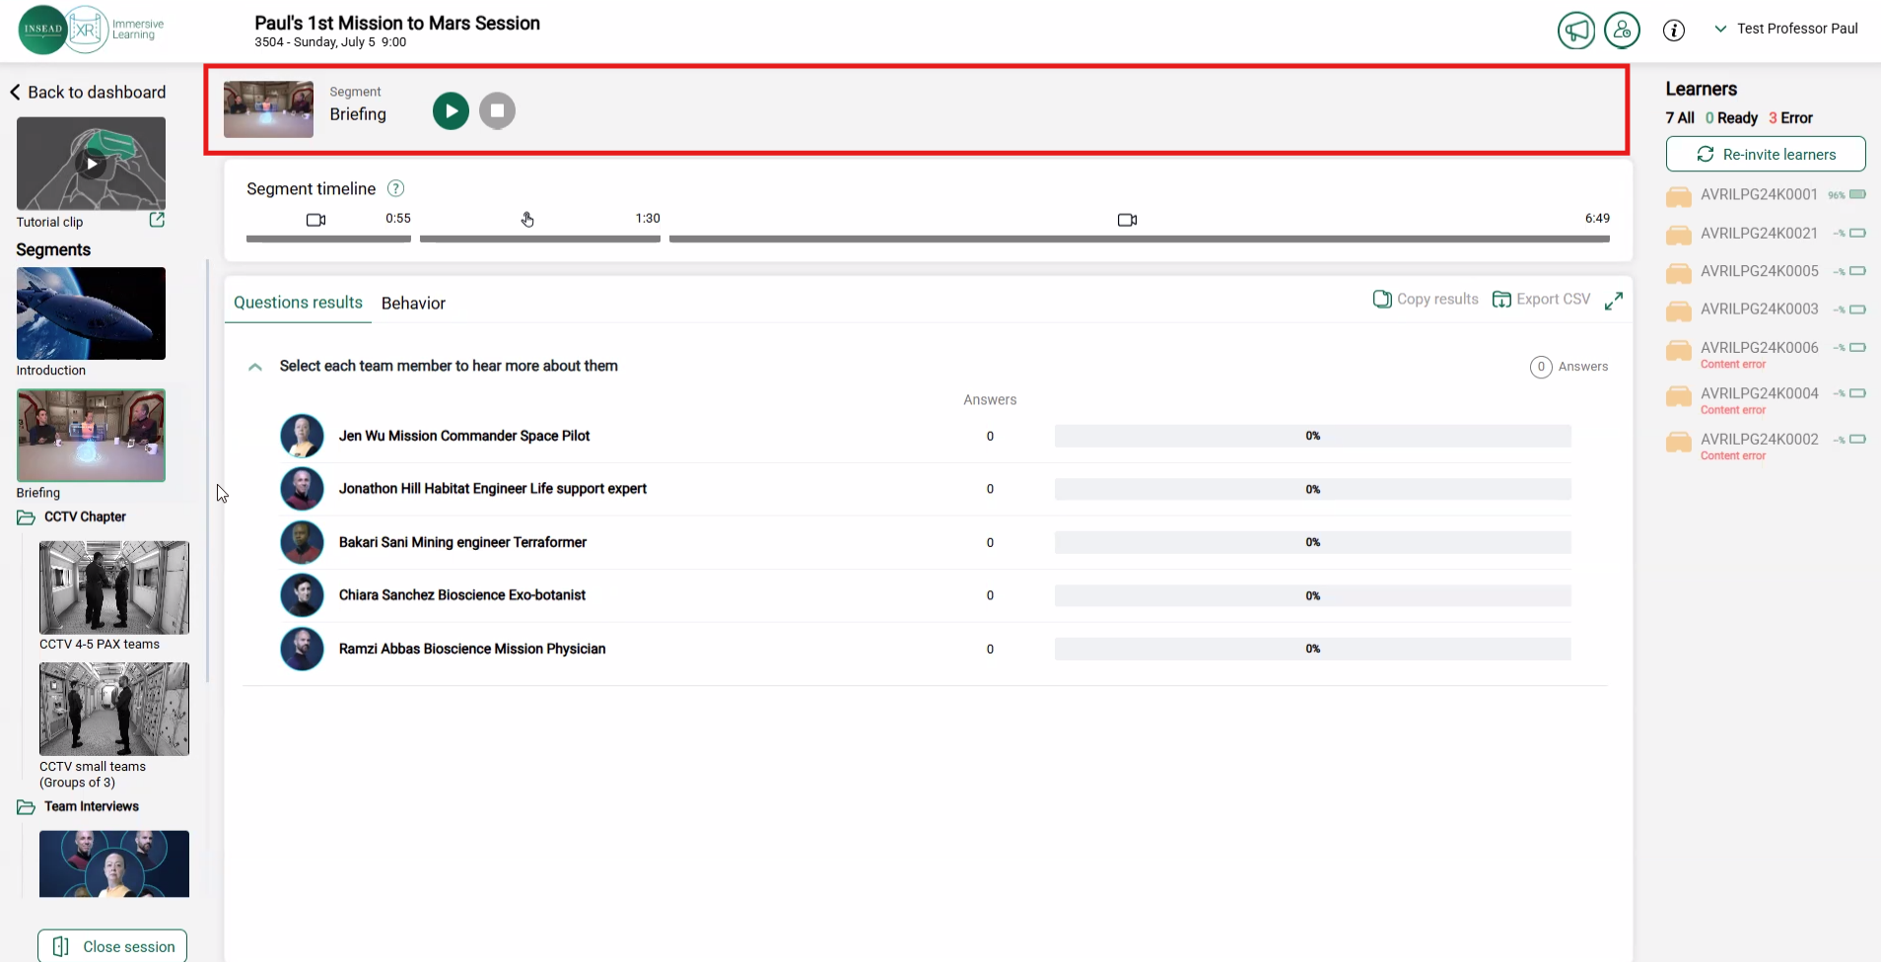Screen dimensions: 1881x962
Task: Open the announcement megaphone icon
Action: point(1576,30)
